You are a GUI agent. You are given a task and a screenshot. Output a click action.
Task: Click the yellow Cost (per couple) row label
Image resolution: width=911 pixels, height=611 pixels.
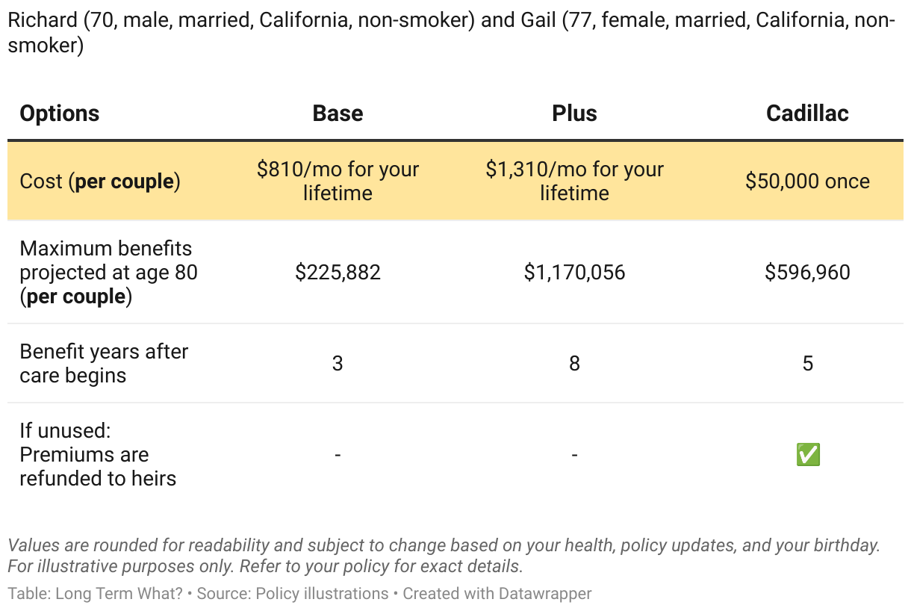tap(100, 182)
